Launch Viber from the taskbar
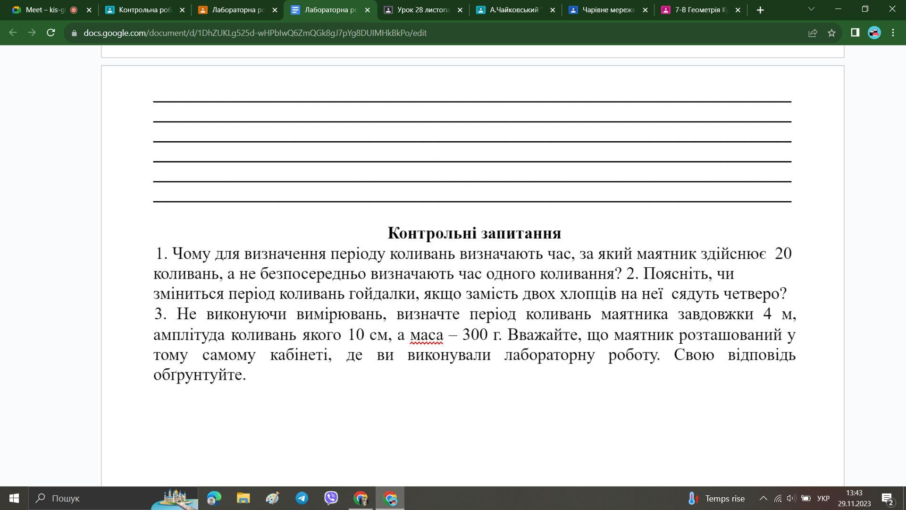 331,498
